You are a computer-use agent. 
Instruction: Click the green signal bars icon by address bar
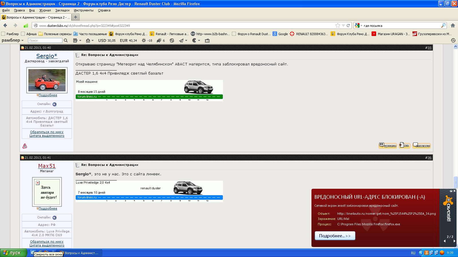(x=26, y=25)
